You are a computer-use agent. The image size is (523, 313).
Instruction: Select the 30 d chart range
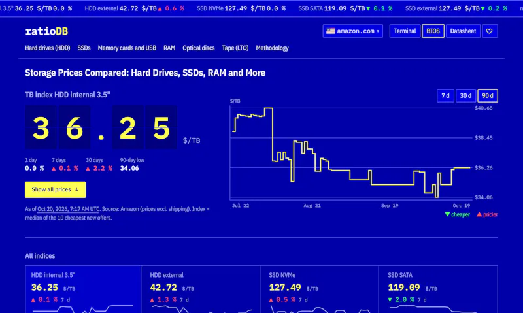(465, 95)
